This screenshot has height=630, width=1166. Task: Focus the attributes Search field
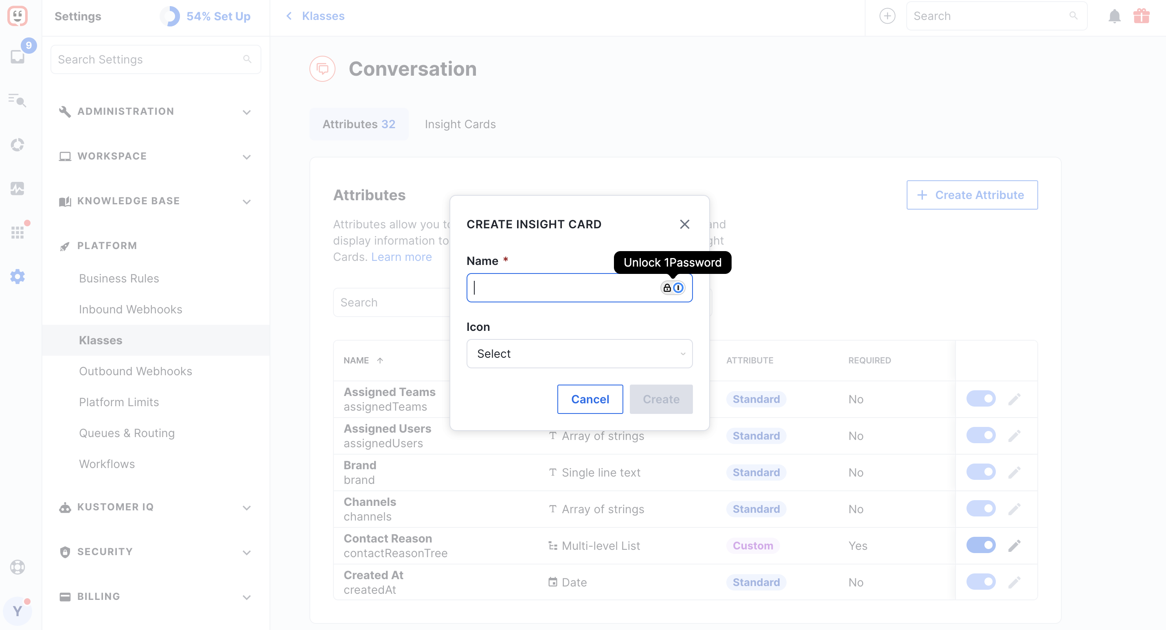392,302
